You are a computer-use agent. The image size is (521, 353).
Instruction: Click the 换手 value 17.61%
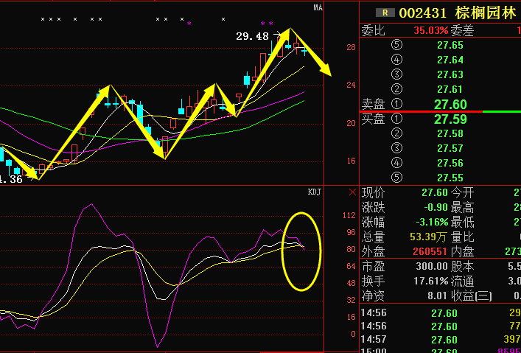click(x=431, y=281)
